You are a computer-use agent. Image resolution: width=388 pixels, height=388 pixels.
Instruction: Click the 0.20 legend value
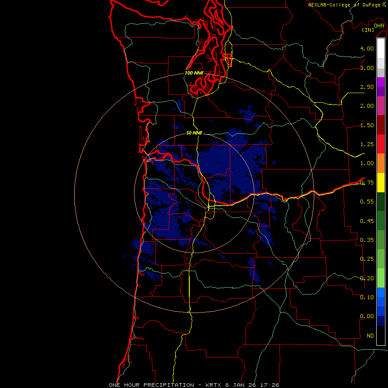(x=367, y=278)
